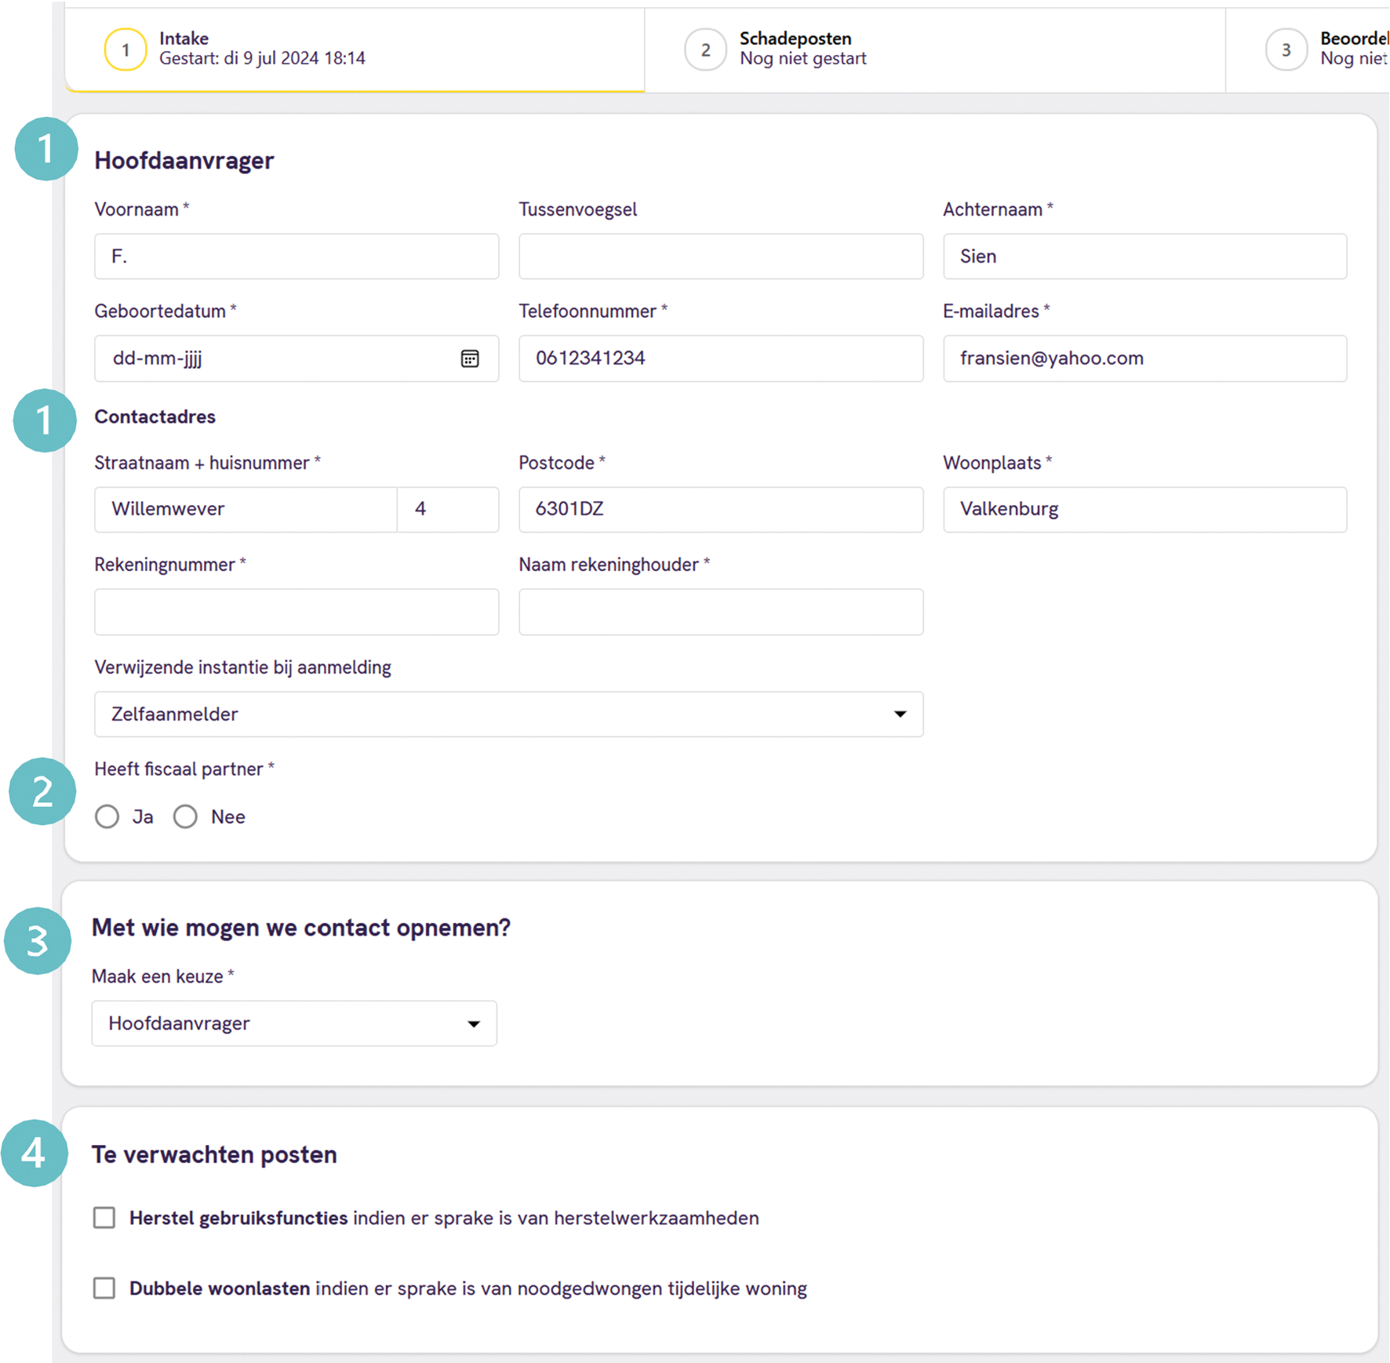This screenshot has width=1390, height=1363.
Task: Open the Verwijzende instantie dropdown showing Zelfaanmelder
Action: (508, 714)
